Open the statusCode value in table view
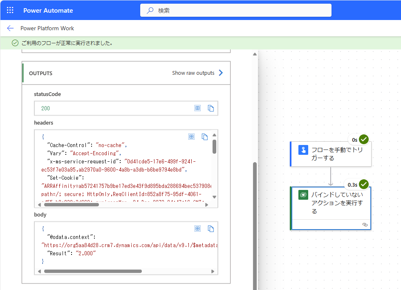This screenshot has width=401, height=290. click(197, 108)
